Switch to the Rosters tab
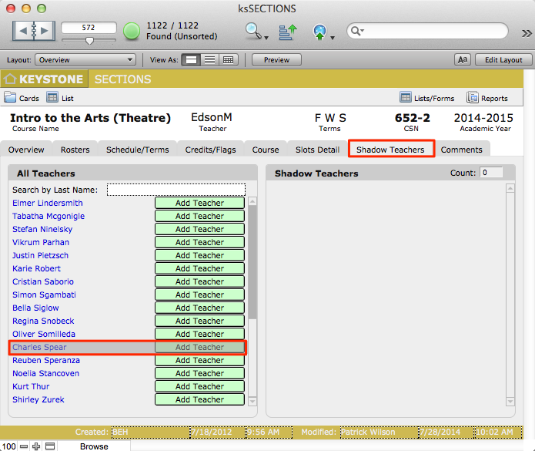The height and width of the screenshot is (451, 535). 75,150
